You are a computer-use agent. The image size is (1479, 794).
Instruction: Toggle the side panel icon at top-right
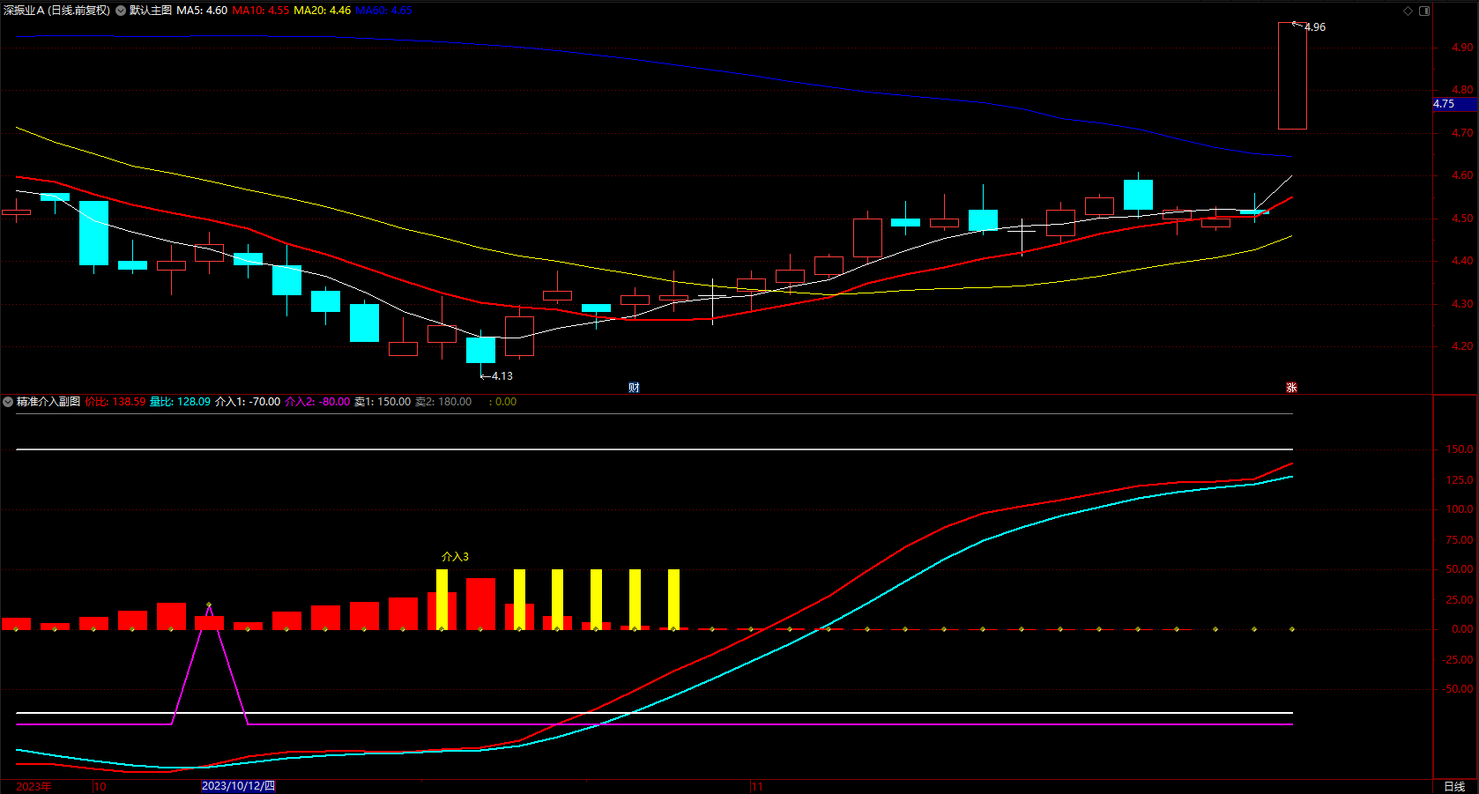1424,11
